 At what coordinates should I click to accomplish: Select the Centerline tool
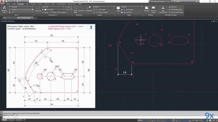pos(81,9)
